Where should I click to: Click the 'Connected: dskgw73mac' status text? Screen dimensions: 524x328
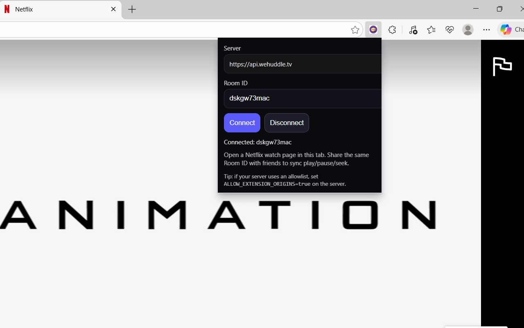tap(257, 142)
